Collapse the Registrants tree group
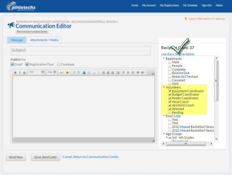This screenshot has width=232, height=175. click(x=164, y=58)
